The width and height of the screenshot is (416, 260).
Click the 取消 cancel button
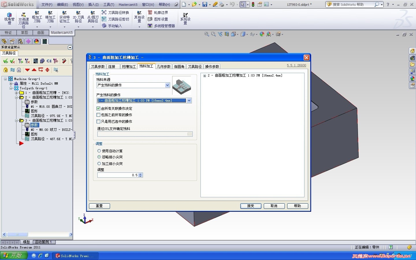(274, 206)
